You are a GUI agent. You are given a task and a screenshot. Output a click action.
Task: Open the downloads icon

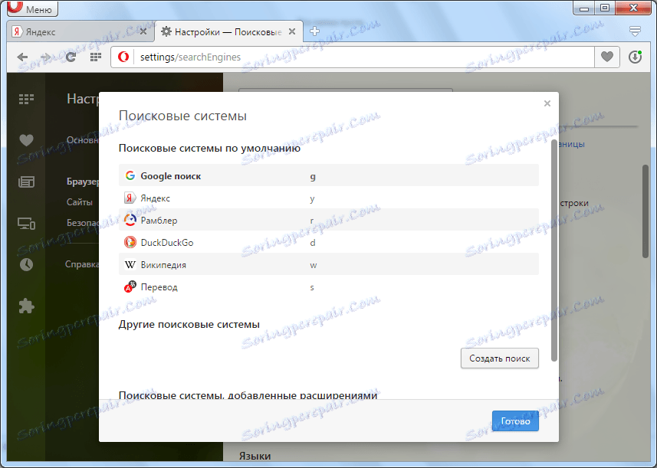click(x=636, y=57)
